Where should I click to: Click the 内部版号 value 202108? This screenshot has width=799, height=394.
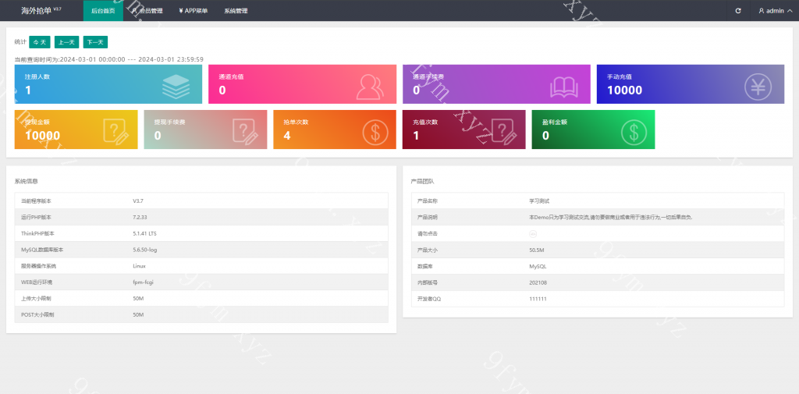click(x=538, y=282)
